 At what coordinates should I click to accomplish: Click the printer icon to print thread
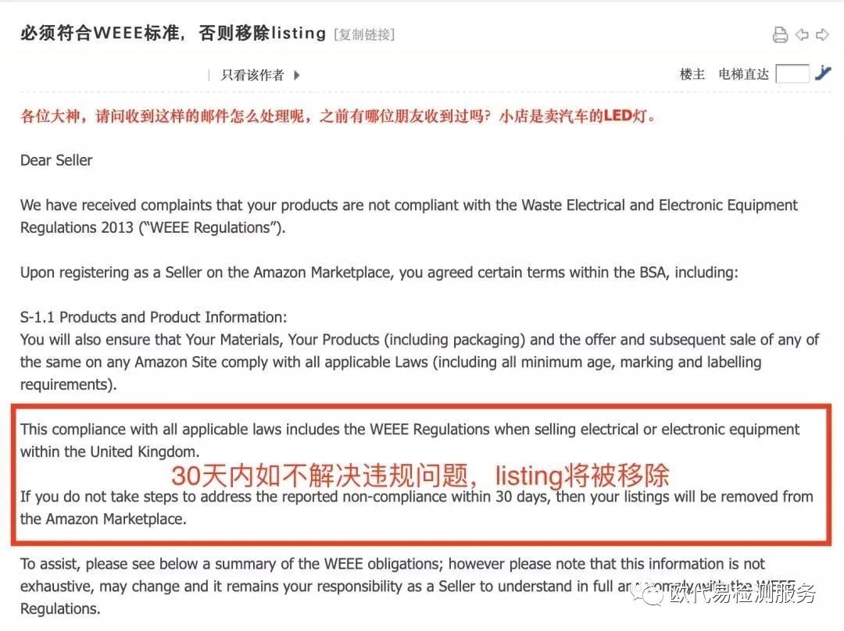[779, 35]
